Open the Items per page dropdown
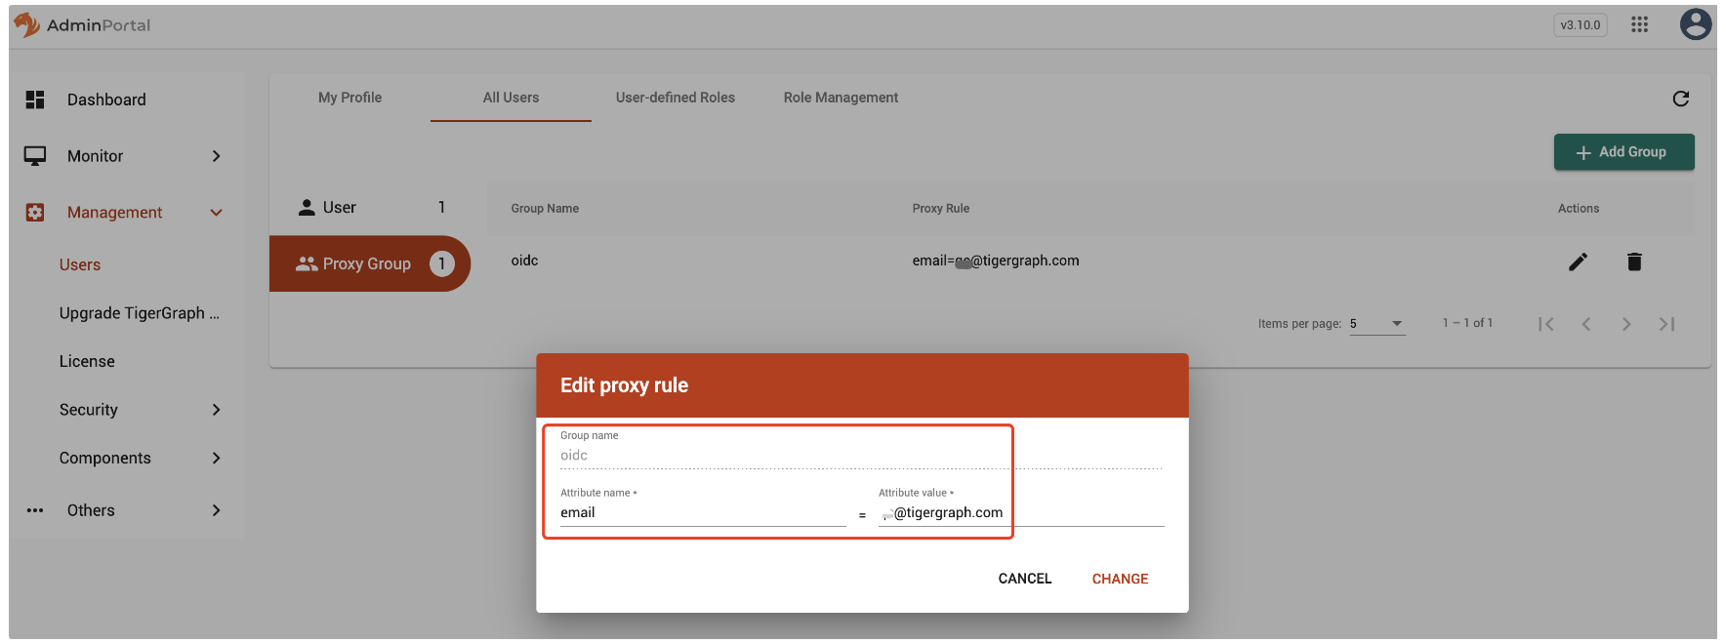Screen dimensions: 1726x644 1377,324
